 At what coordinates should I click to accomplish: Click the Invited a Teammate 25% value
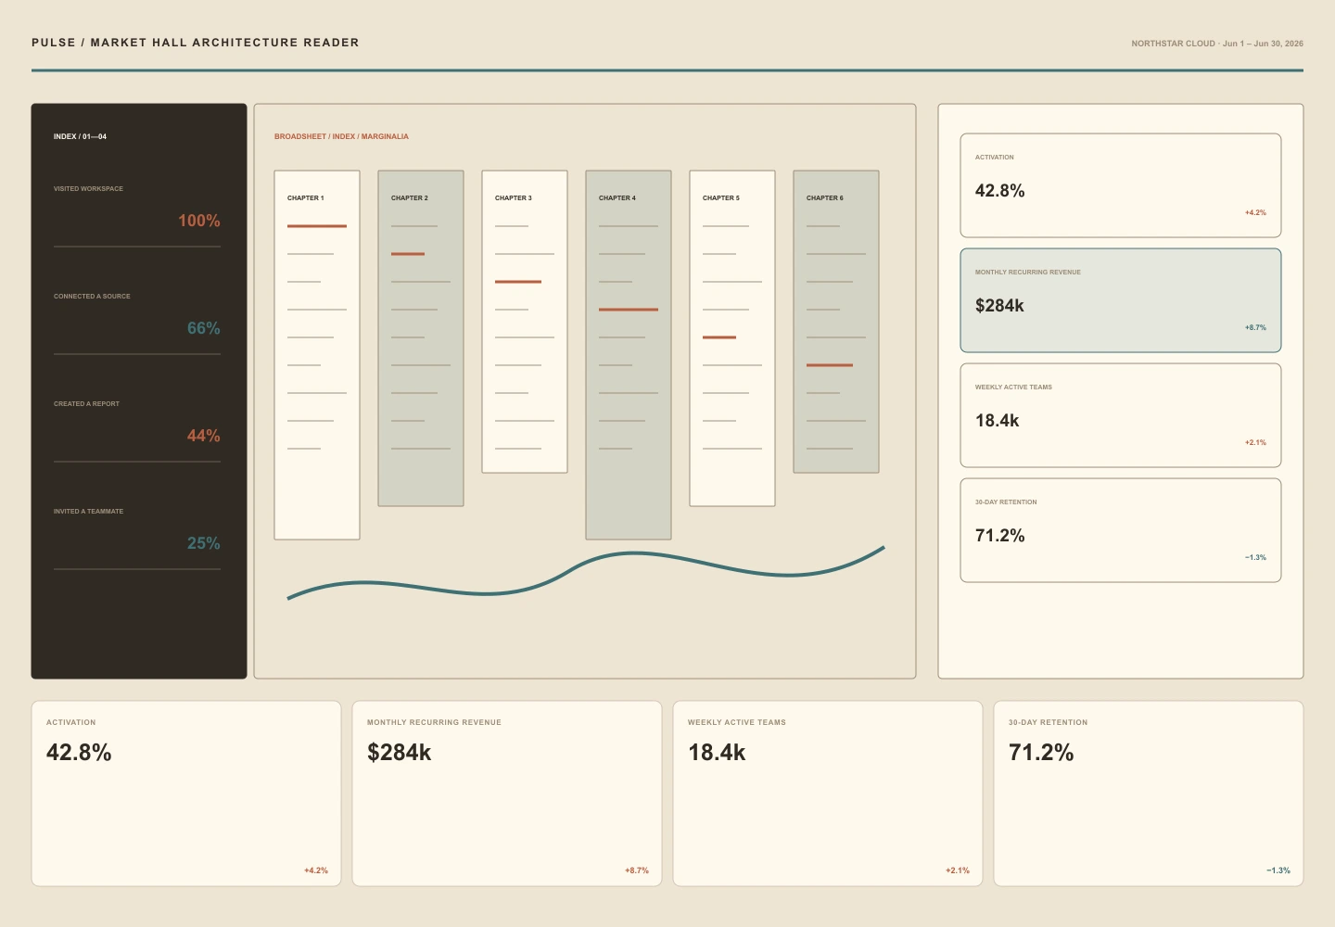[204, 543]
